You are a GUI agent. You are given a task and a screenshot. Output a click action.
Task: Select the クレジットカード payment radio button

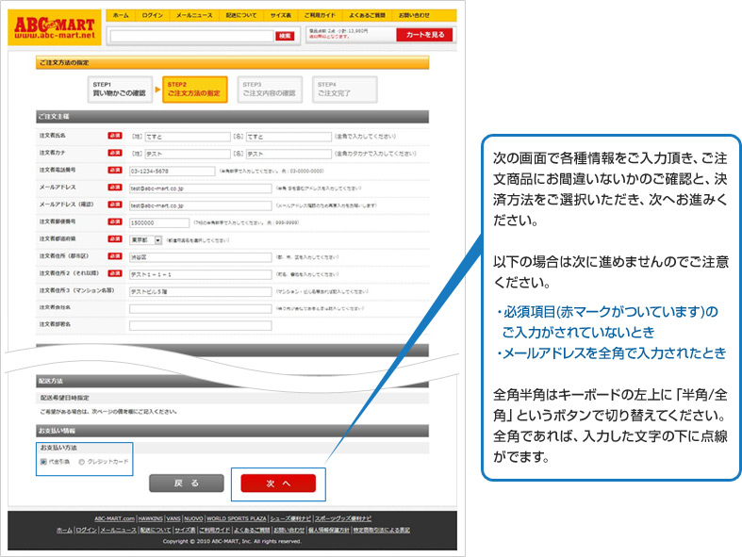pyautogui.click(x=81, y=462)
